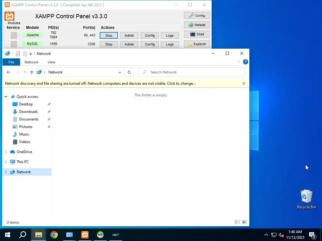Viewport: 322px width, 241px height.
Task: Expand the This PC tree node
Action: point(6,162)
